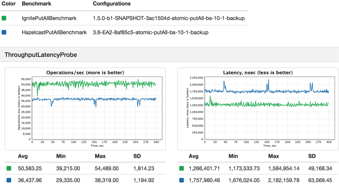The image size is (339, 187).
Task: Select latency SD value 49,168.34
Action: point(320,169)
